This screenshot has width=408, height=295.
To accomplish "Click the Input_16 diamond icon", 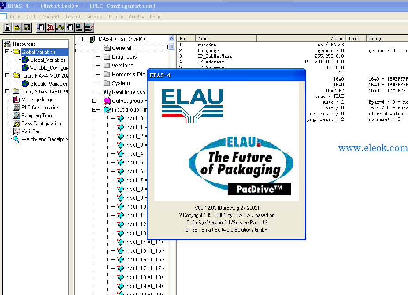I will point(120,260).
